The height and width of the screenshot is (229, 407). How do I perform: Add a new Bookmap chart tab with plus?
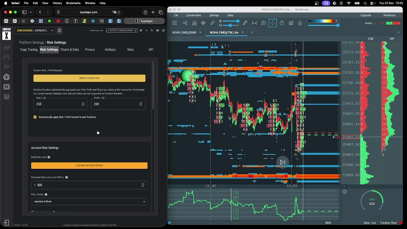click(x=252, y=32)
